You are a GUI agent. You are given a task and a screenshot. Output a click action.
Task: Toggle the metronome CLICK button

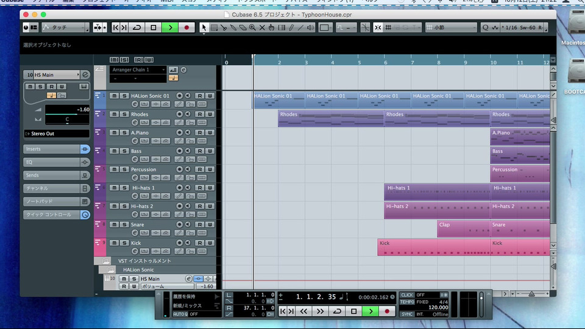pos(407,295)
